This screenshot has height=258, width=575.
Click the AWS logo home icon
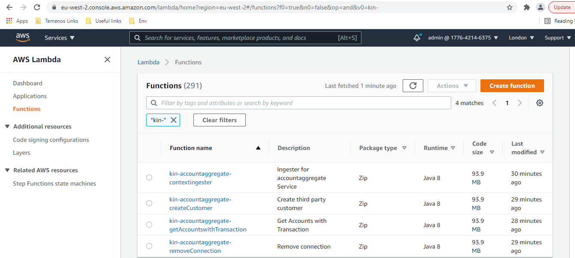click(x=23, y=38)
